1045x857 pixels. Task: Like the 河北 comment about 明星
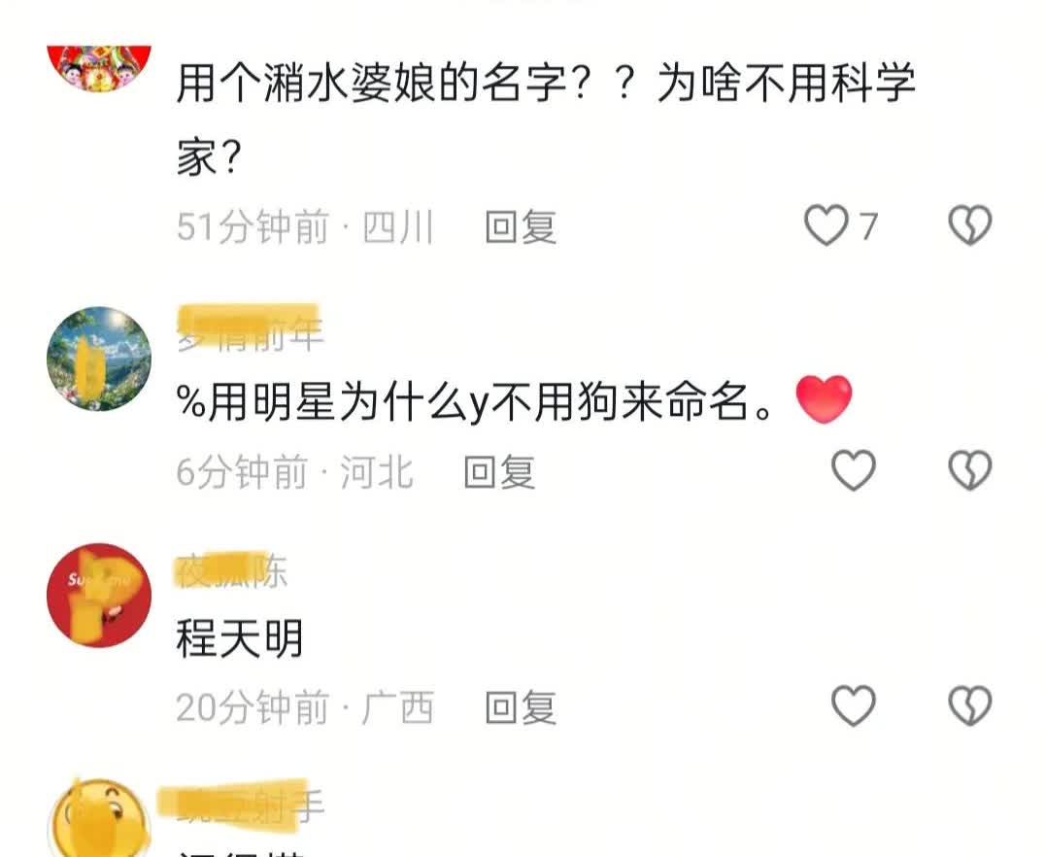point(854,471)
